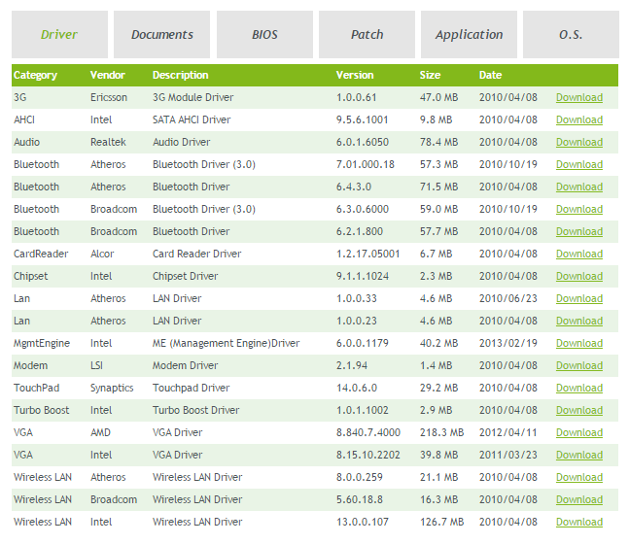This screenshot has width=629, height=544.
Task: Click the Version column header
Action: click(355, 75)
